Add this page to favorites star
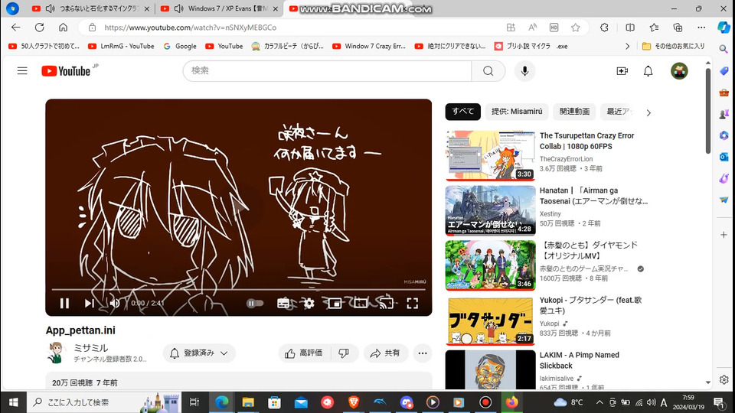The image size is (735, 413). pyautogui.click(x=576, y=28)
